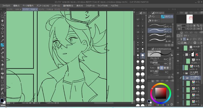
Task: Open the フィルター(I) menu
Action: pos(90,6)
